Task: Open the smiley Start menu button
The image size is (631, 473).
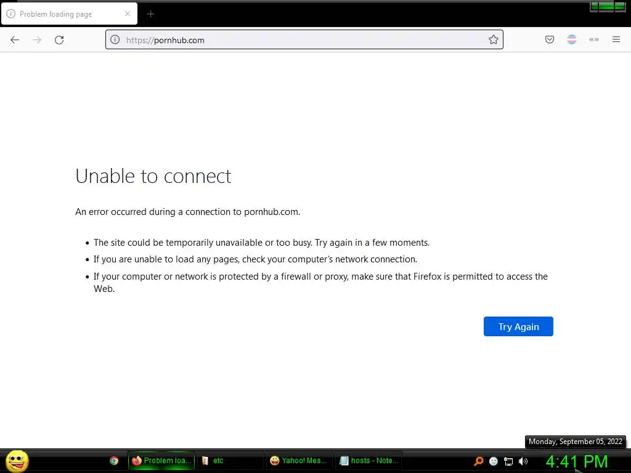Action: pyautogui.click(x=17, y=461)
